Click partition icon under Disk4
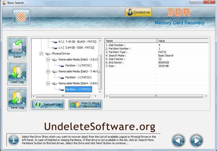Screen dimensions: 217x151 tap(61, 90)
